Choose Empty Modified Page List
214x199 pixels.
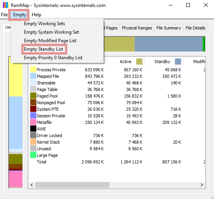click(x=50, y=41)
